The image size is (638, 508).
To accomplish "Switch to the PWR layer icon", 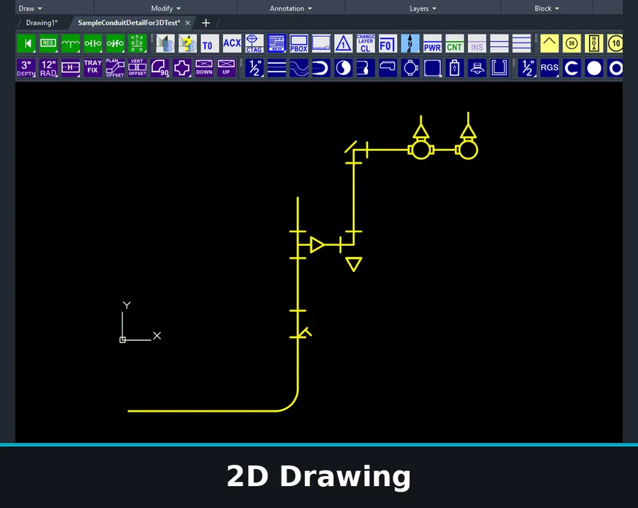I will 432,43.
